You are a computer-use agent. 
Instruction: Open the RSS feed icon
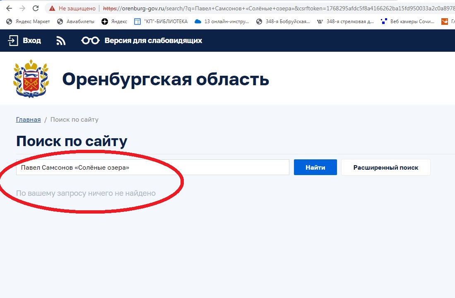click(x=61, y=41)
